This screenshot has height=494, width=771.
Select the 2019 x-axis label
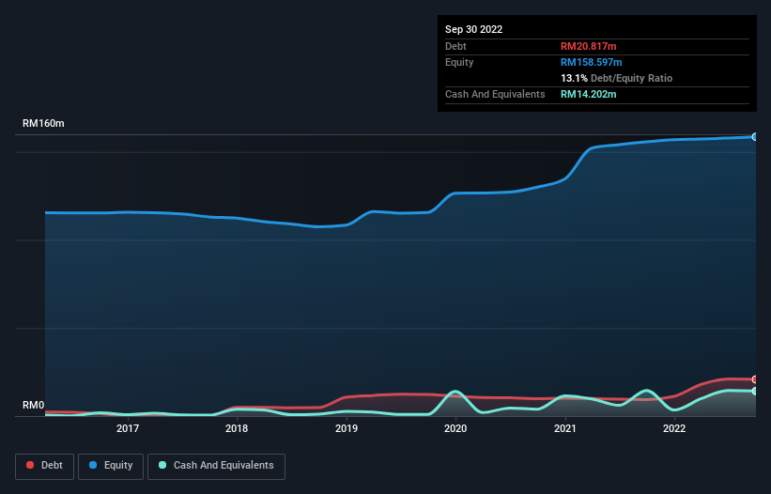[x=347, y=428]
